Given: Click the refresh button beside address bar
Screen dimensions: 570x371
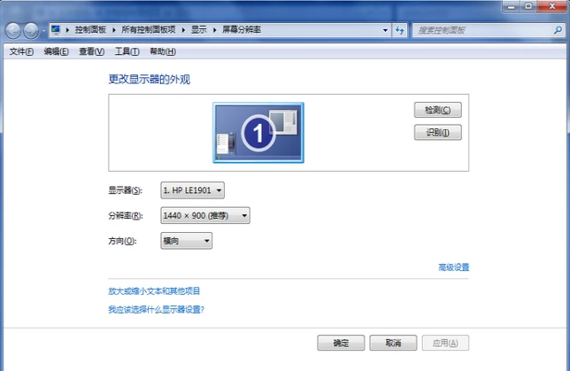Looking at the screenshot, I should point(400,29).
